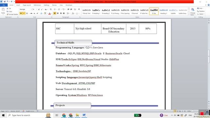The image size is (210, 118).
Task: Click the Grow Font icon
Action: tap(39, 10)
